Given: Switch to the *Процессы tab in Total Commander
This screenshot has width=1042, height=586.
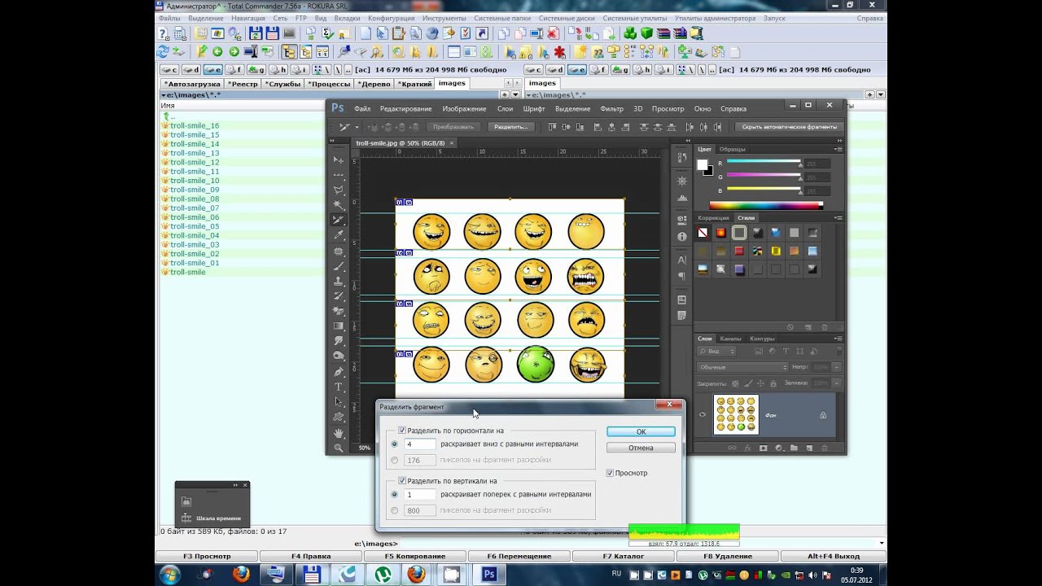Looking at the screenshot, I should tap(329, 84).
